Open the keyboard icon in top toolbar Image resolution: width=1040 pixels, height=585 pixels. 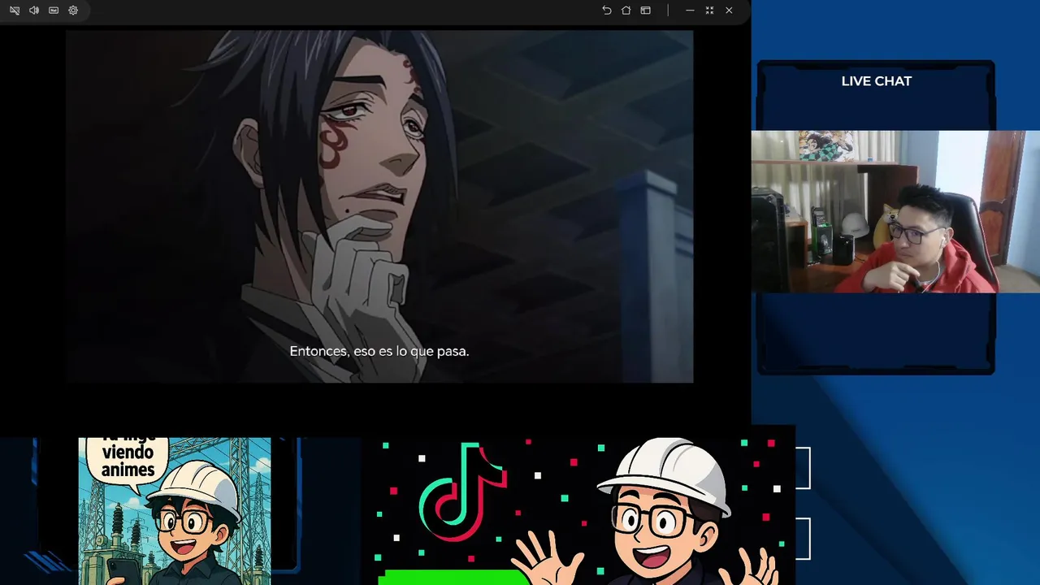[54, 11]
